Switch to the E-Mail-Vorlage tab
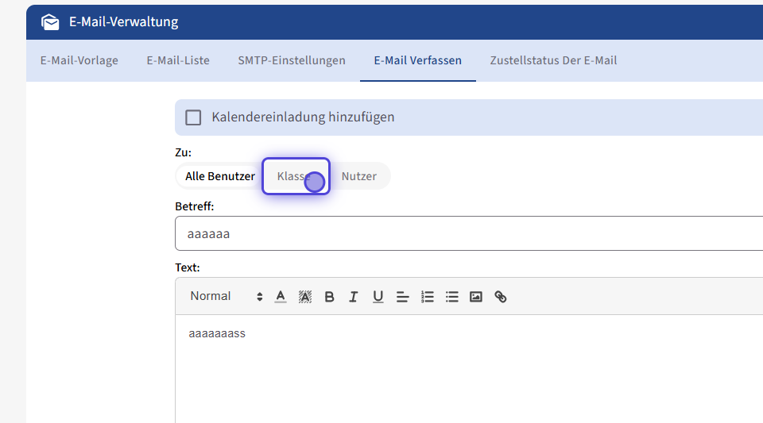Screen dimensions: 763x423 click(x=79, y=60)
